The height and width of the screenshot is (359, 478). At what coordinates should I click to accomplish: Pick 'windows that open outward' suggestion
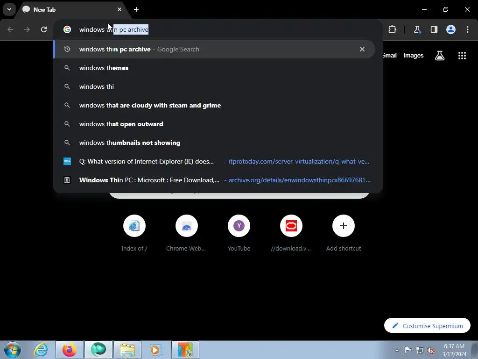(x=214, y=124)
